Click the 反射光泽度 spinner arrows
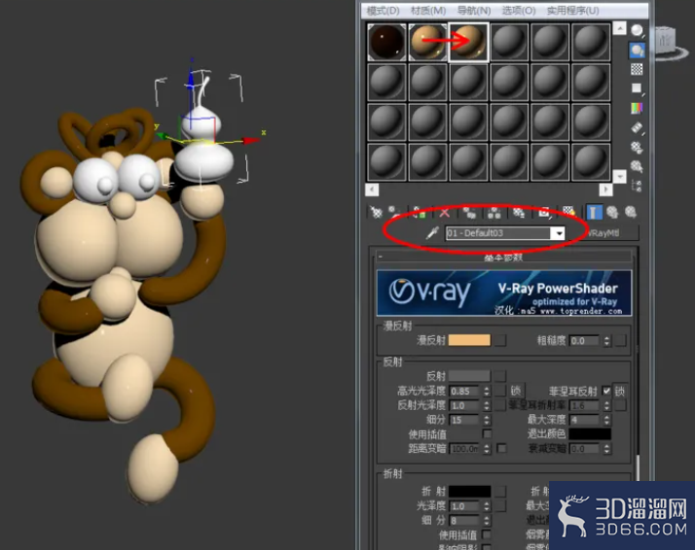 487,406
